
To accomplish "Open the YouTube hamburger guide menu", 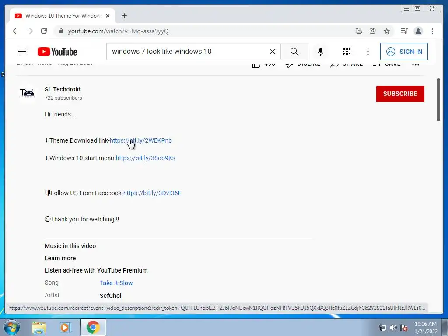I will pyautogui.click(x=22, y=52).
